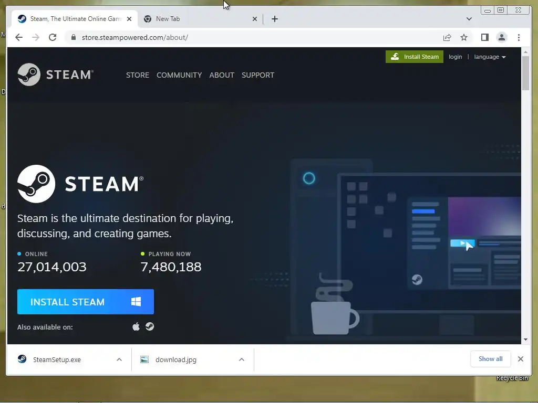Viewport: 538px width, 403px height.
Task: Close the downloads bar
Action: (521, 359)
